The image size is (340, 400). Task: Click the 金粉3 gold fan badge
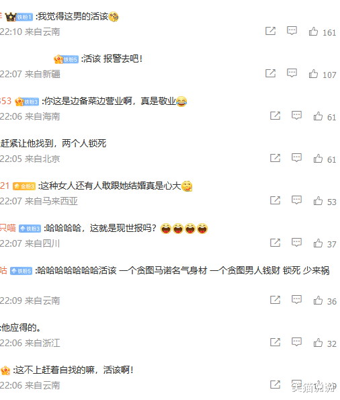click(24, 186)
